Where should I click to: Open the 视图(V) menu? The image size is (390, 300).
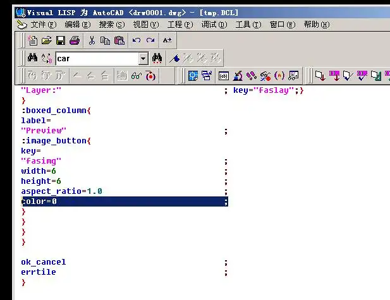146,25
